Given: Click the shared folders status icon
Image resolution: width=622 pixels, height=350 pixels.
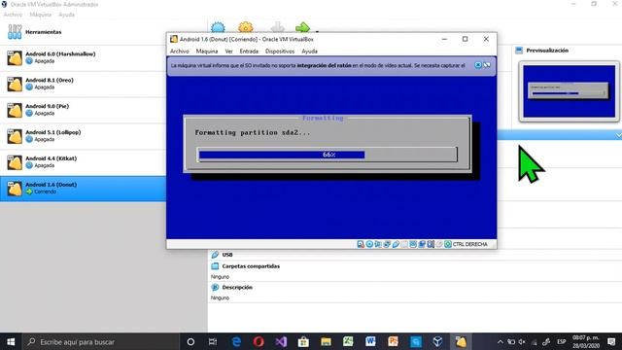Looking at the screenshot, I should (404, 244).
